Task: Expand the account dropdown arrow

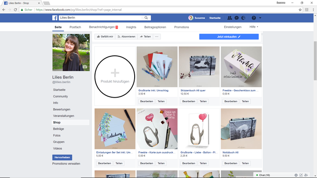Action: coord(260,18)
